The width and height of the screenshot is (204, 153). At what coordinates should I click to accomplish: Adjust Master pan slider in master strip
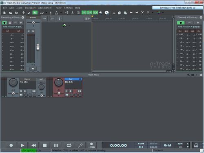(33, 22)
